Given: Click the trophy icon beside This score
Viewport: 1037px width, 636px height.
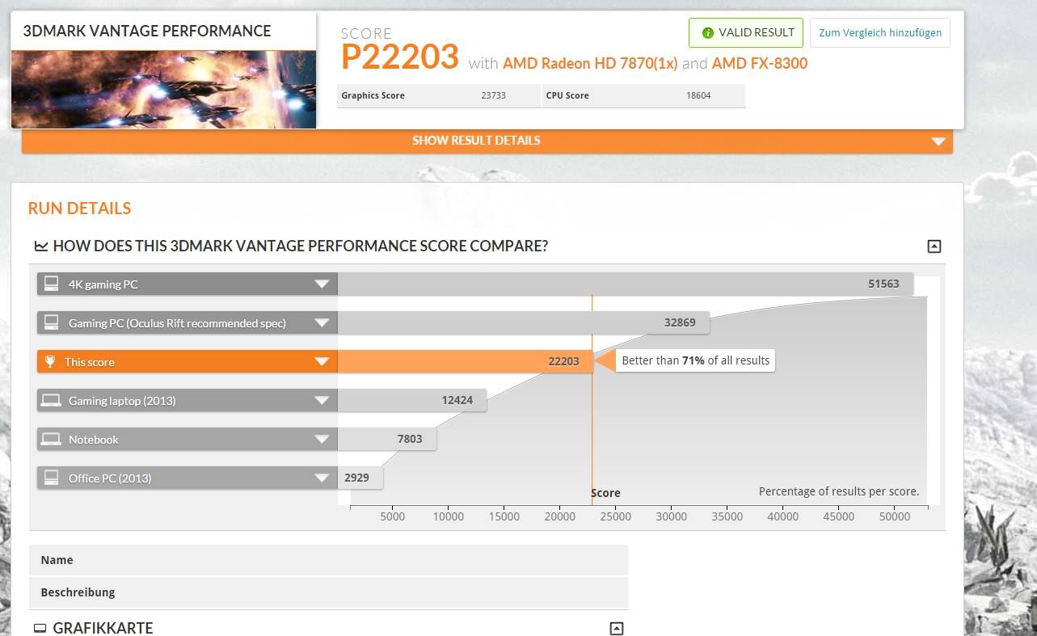Looking at the screenshot, I should (x=50, y=362).
